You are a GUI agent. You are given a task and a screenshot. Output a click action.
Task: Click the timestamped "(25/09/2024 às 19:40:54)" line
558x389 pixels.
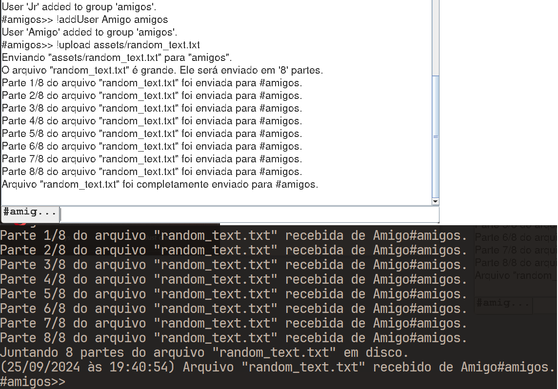coord(278,367)
